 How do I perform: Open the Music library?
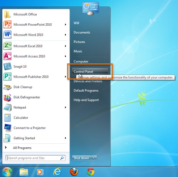tap(78, 51)
